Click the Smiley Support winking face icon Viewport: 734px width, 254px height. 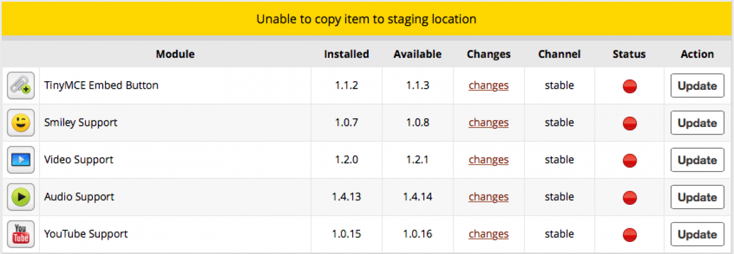click(x=21, y=123)
